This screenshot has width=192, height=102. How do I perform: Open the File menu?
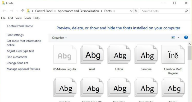tap(3, 18)
